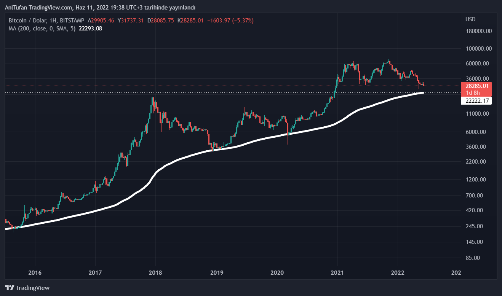Click the white 22222.17 price label
502x296 pixels.
pos(476,100)
